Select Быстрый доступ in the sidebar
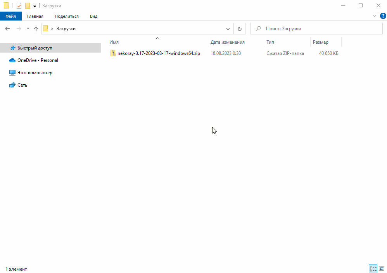387x273 pixels. click(50, 48)
